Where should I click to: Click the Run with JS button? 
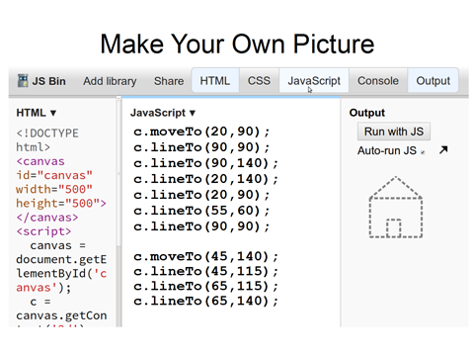coord(394,132)
